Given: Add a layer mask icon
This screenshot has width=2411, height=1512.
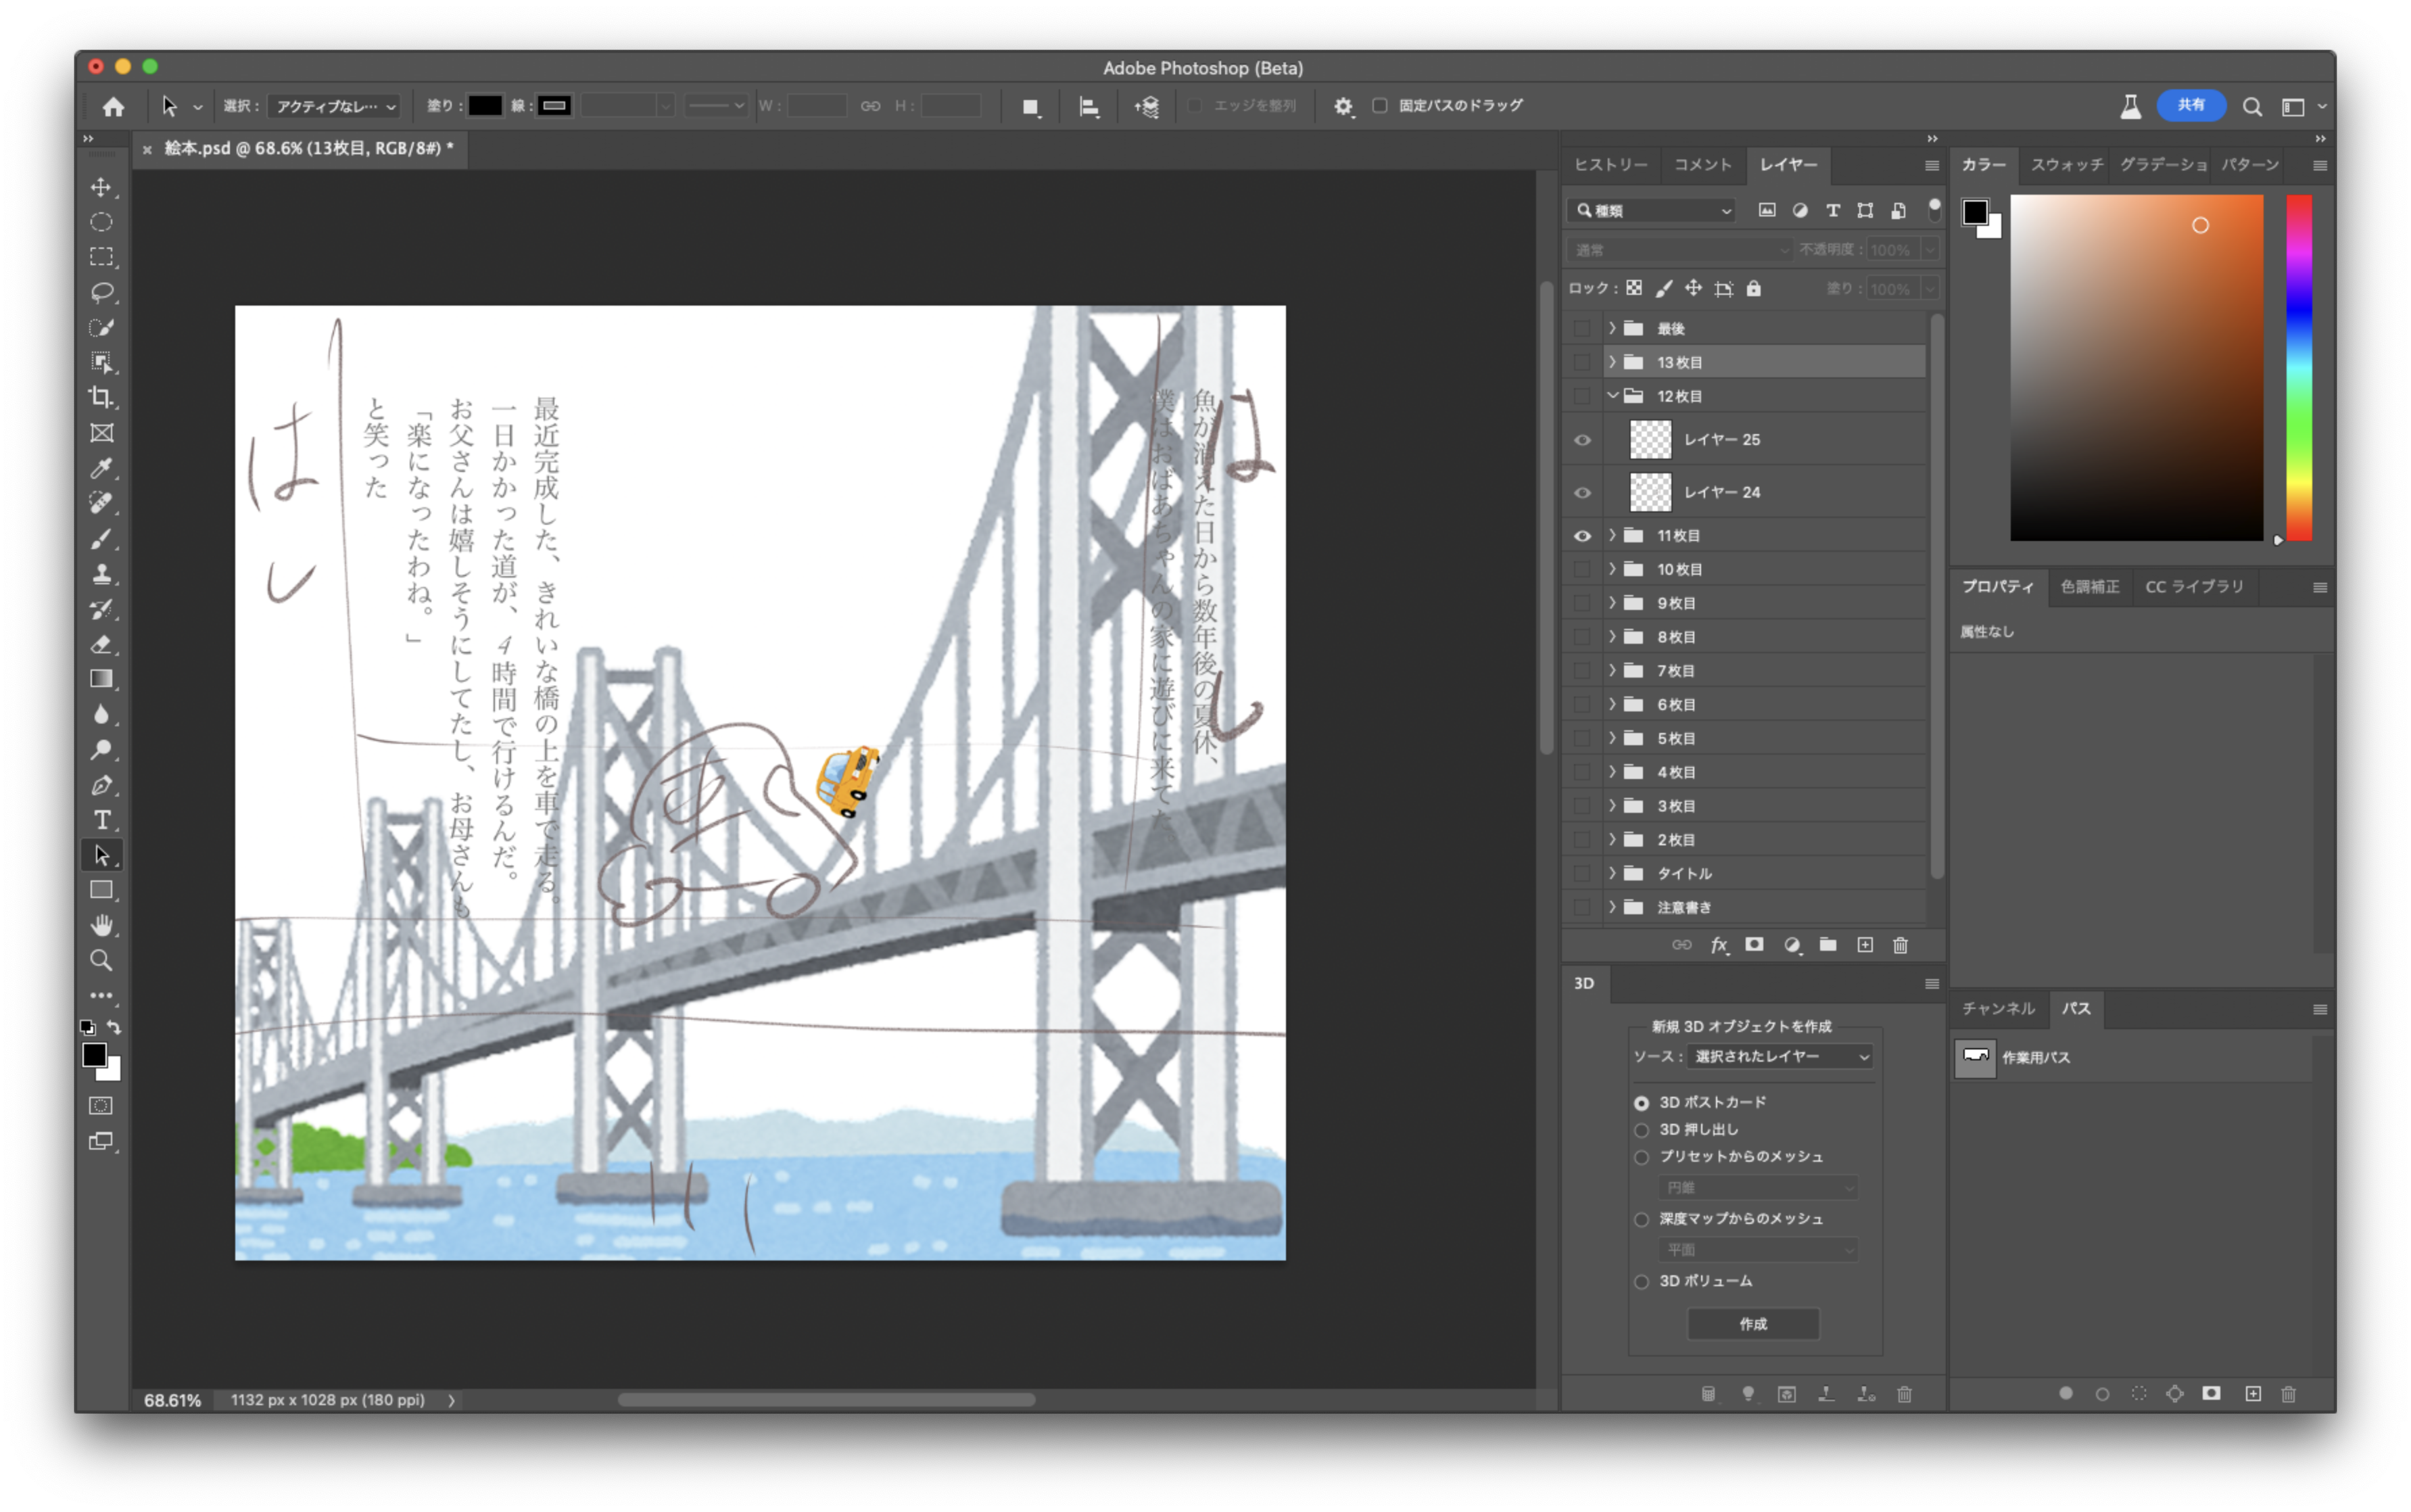Looking at the screenshot, I should tap(1754, 945).
